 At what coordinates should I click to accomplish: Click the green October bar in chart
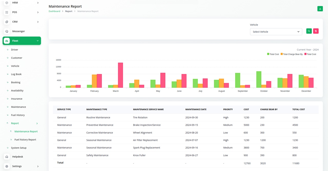tap(259, 79)
